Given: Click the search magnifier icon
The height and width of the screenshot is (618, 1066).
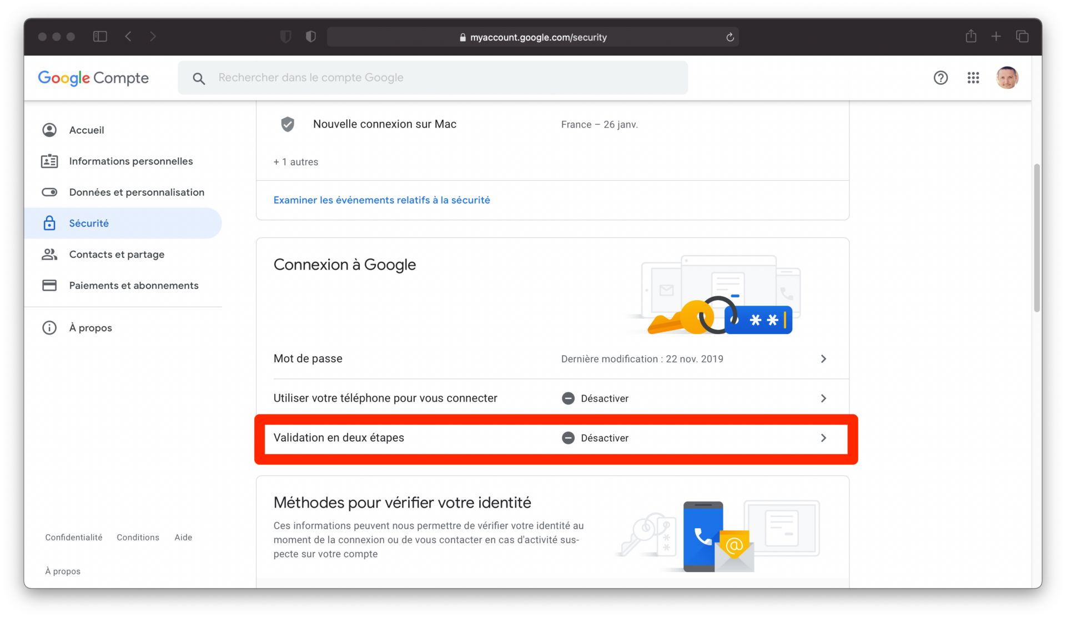Looking at the screenshot, I should click(199, 78).
